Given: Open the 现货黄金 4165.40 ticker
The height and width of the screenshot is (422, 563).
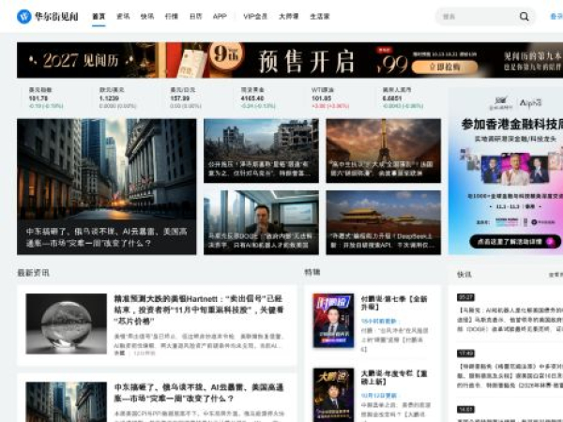Looking at the screenshot, I should 258,98.
